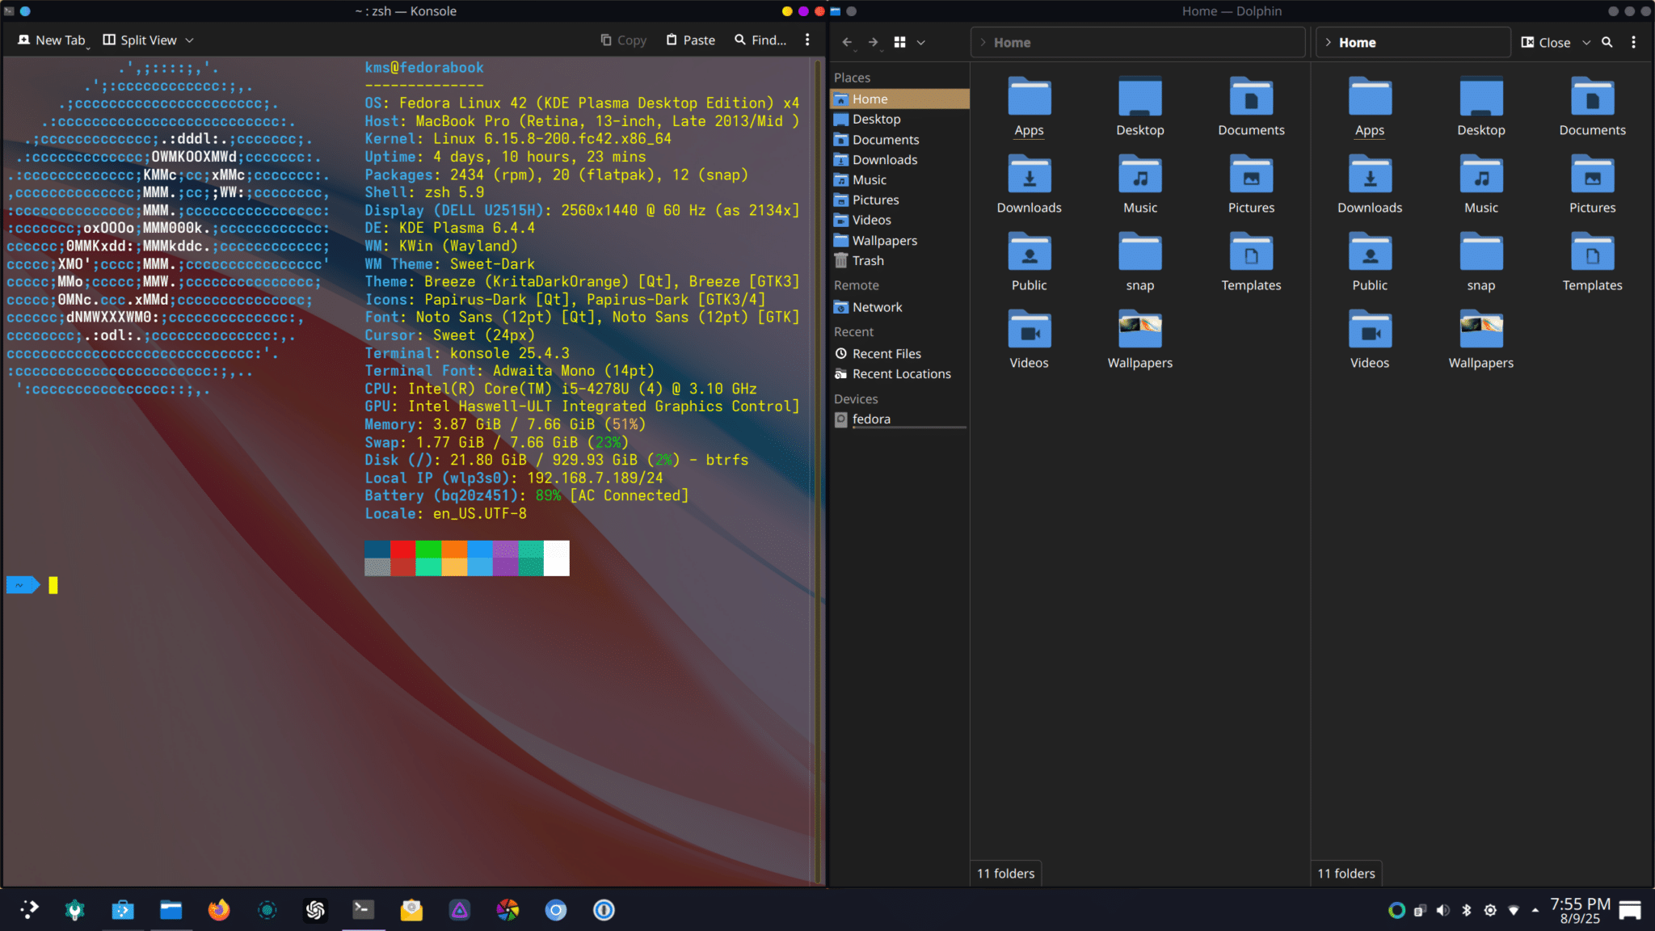Toggle Bluetooth from the system tray
The width and height of the screenshot is (1655, 931).
[1468, 910]
